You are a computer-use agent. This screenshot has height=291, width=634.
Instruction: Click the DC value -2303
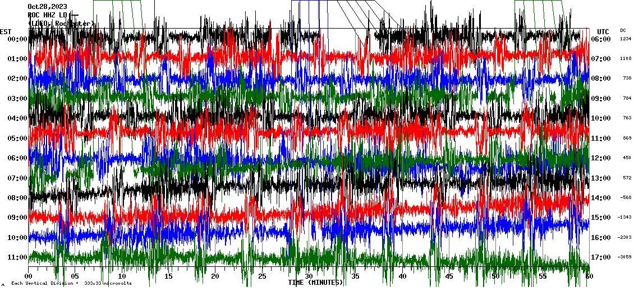pos(624,238)
